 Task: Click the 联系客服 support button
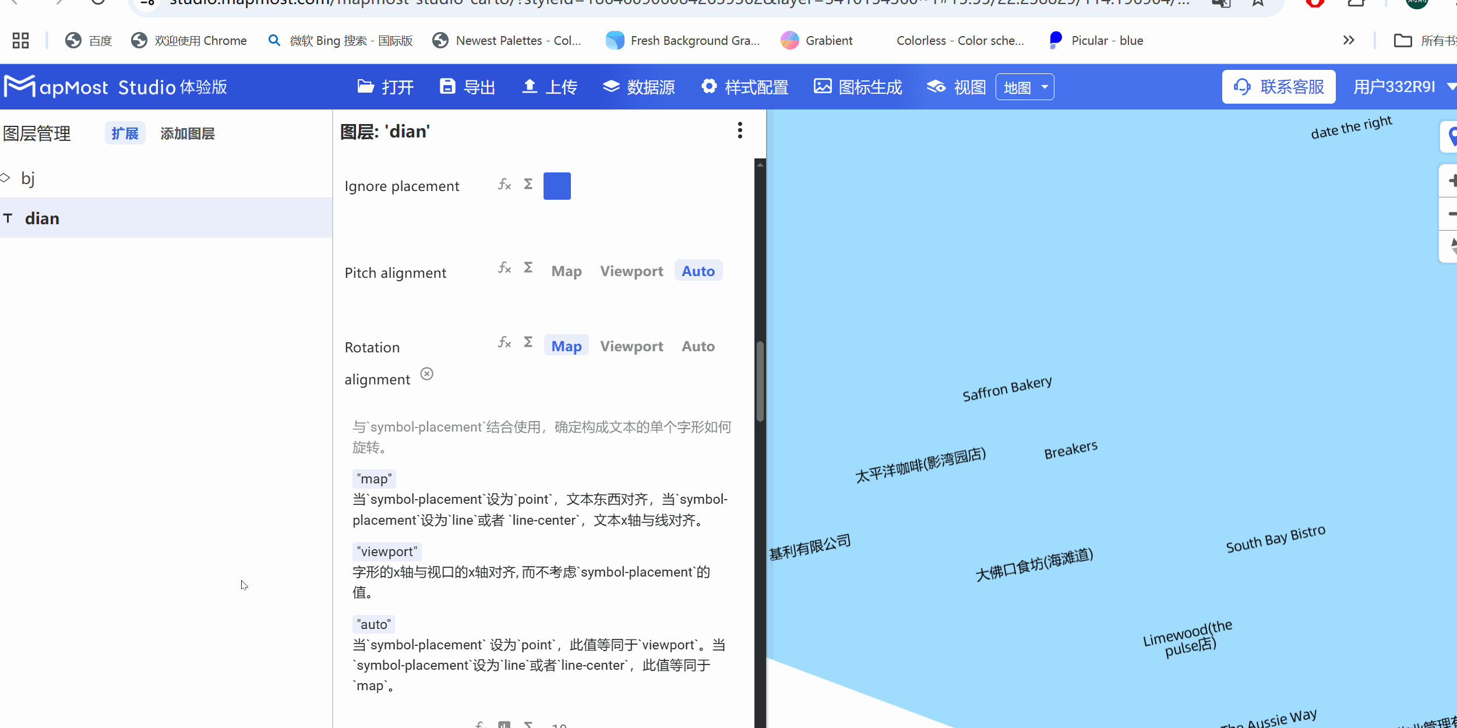pyautogui.click(x=1278, y=86)
